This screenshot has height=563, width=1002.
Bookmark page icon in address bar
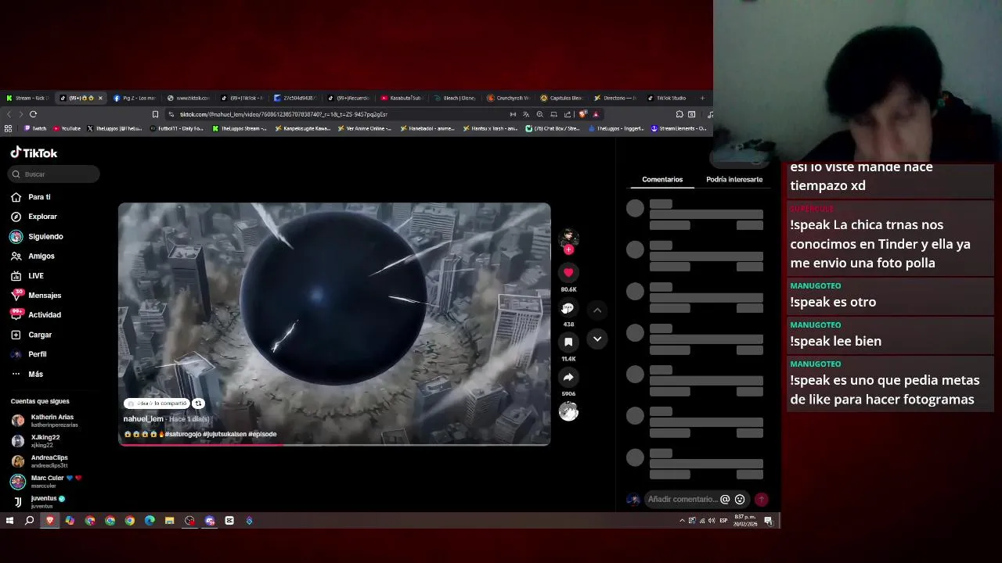(155, 114)
